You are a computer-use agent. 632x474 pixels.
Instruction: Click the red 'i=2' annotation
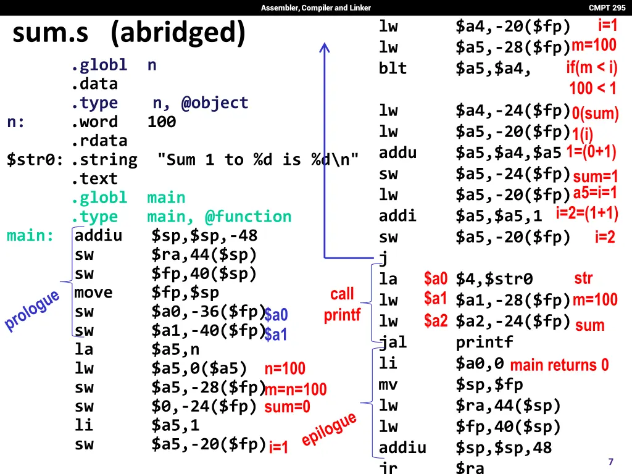[605, 237]
